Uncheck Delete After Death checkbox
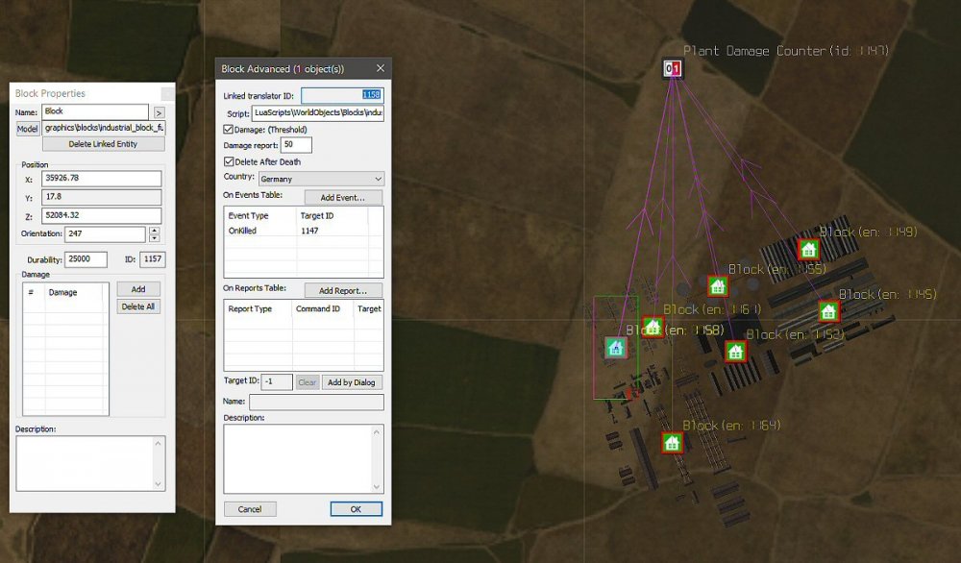The height and width of the screenshot is (563, 961). (x=229, y=161)
